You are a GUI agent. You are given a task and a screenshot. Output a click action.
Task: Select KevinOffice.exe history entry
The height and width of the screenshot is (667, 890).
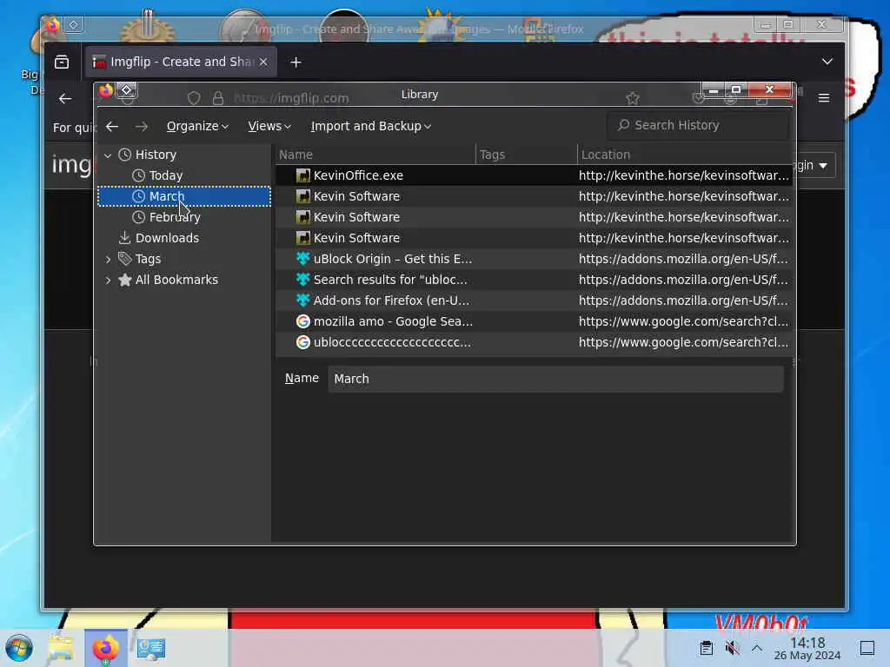coord(534,175)
